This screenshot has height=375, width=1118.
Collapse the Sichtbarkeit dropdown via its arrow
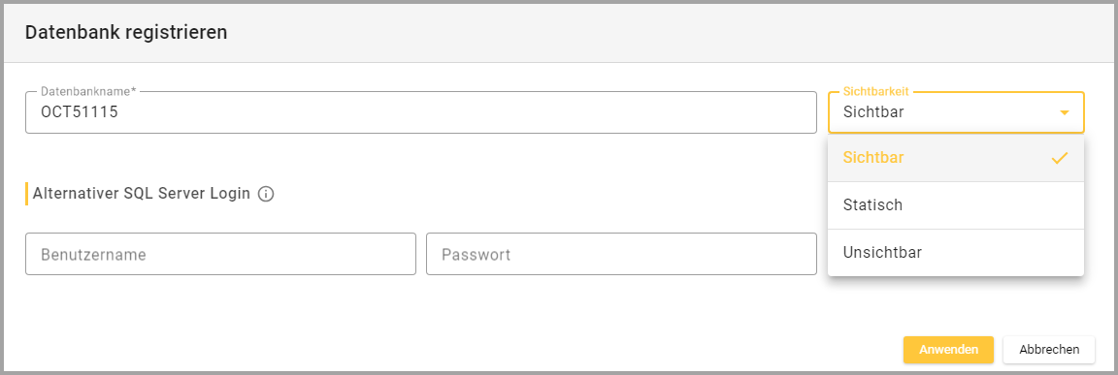pyautogui.click(x=1065, y=112)
